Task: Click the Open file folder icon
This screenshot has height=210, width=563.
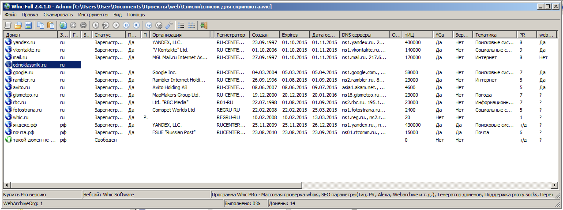Action: [18, 25]
